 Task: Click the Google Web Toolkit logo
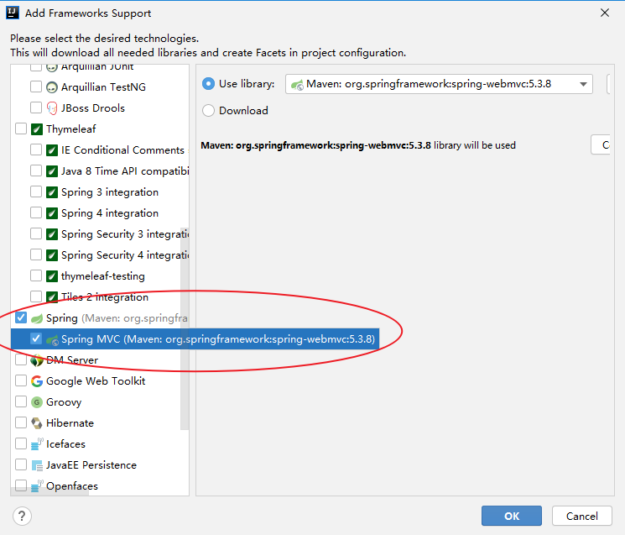(37, 381)
